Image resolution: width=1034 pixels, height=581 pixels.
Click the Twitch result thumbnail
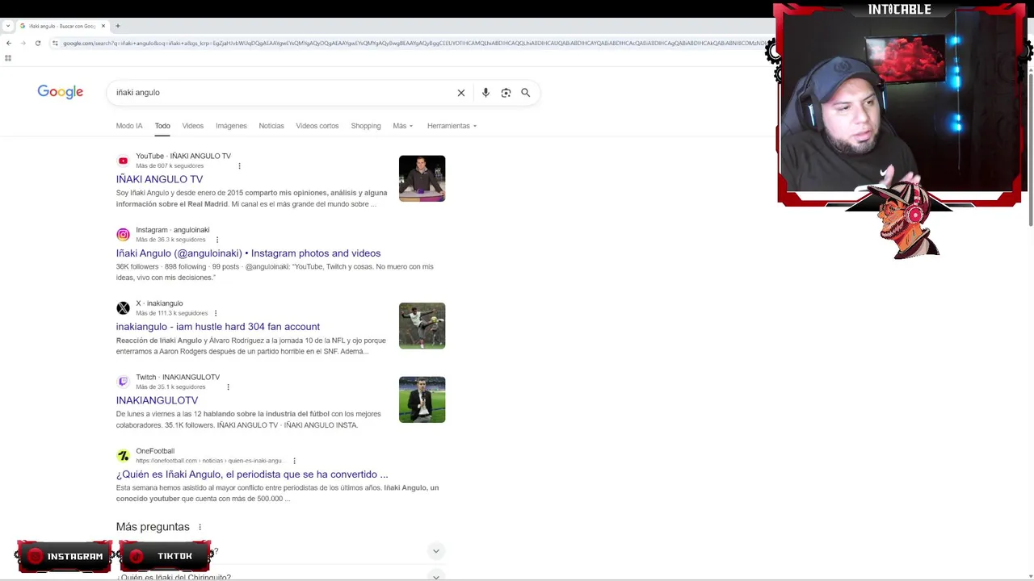pyautogui.click(x=422, y=399)
